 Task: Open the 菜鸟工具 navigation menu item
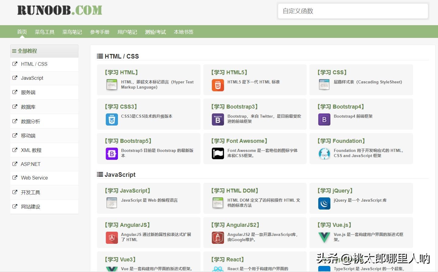tap(44, 32)
